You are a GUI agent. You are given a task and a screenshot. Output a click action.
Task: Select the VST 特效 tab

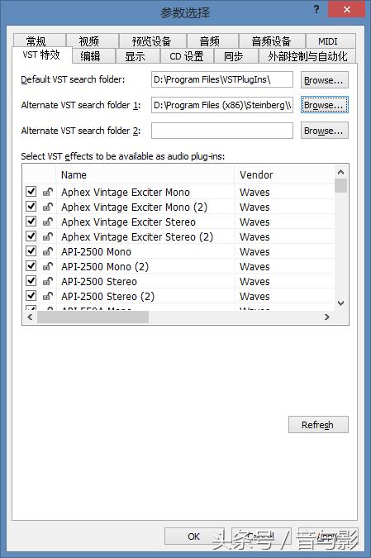[41, 55]
